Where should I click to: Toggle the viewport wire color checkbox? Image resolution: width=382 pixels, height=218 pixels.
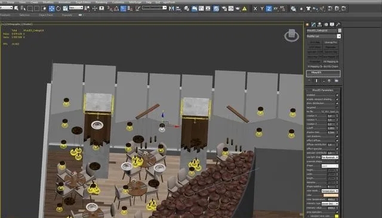[309, 216]
